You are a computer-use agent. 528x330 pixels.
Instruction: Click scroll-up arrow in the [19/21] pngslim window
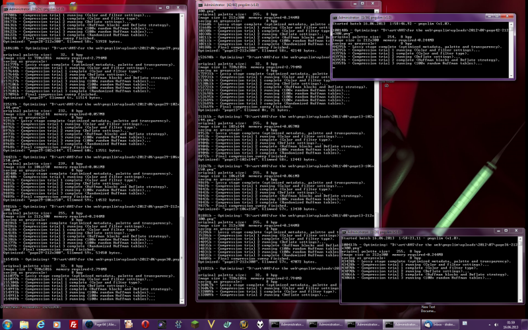[182, 16]
